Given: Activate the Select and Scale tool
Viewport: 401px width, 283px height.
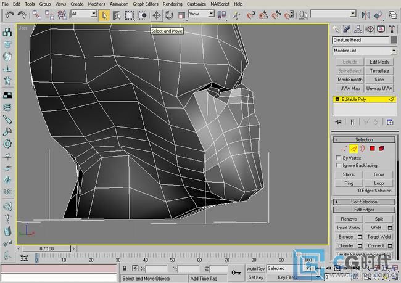Looking at the screenshot, I should pos(181,15).
